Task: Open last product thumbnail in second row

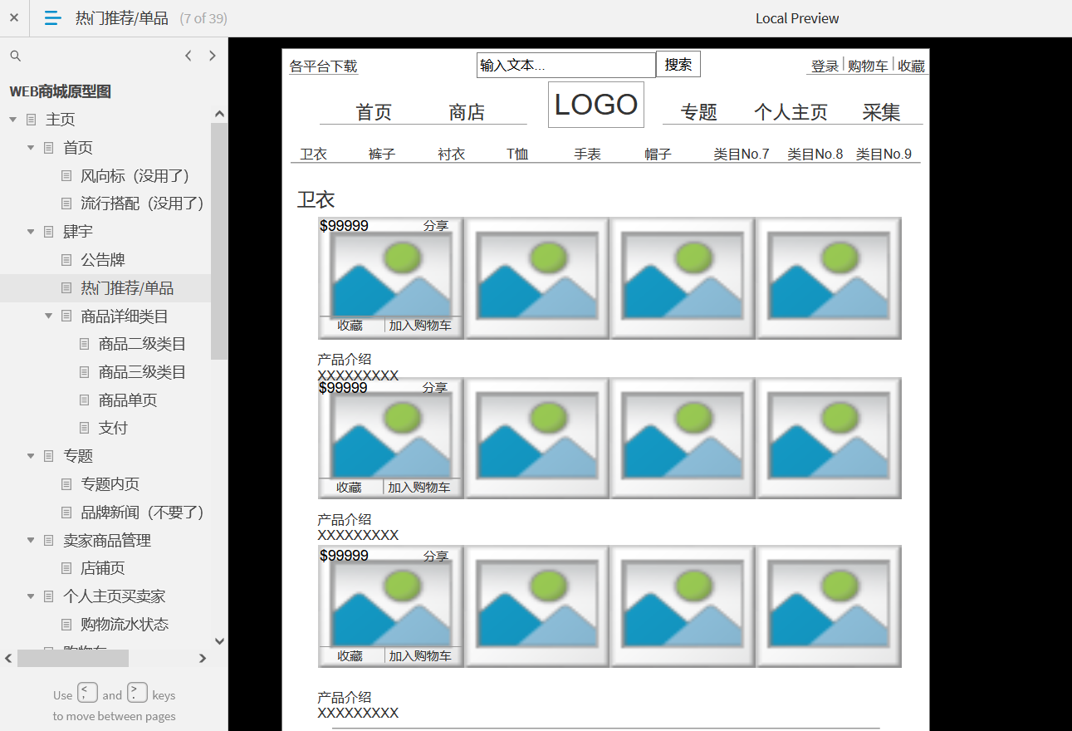Action: 829,439
